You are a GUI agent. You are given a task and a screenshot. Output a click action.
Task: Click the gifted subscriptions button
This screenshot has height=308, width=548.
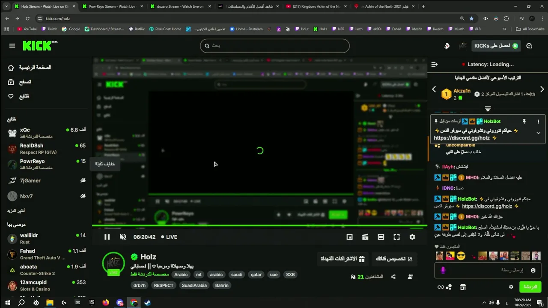click(343, 259)
